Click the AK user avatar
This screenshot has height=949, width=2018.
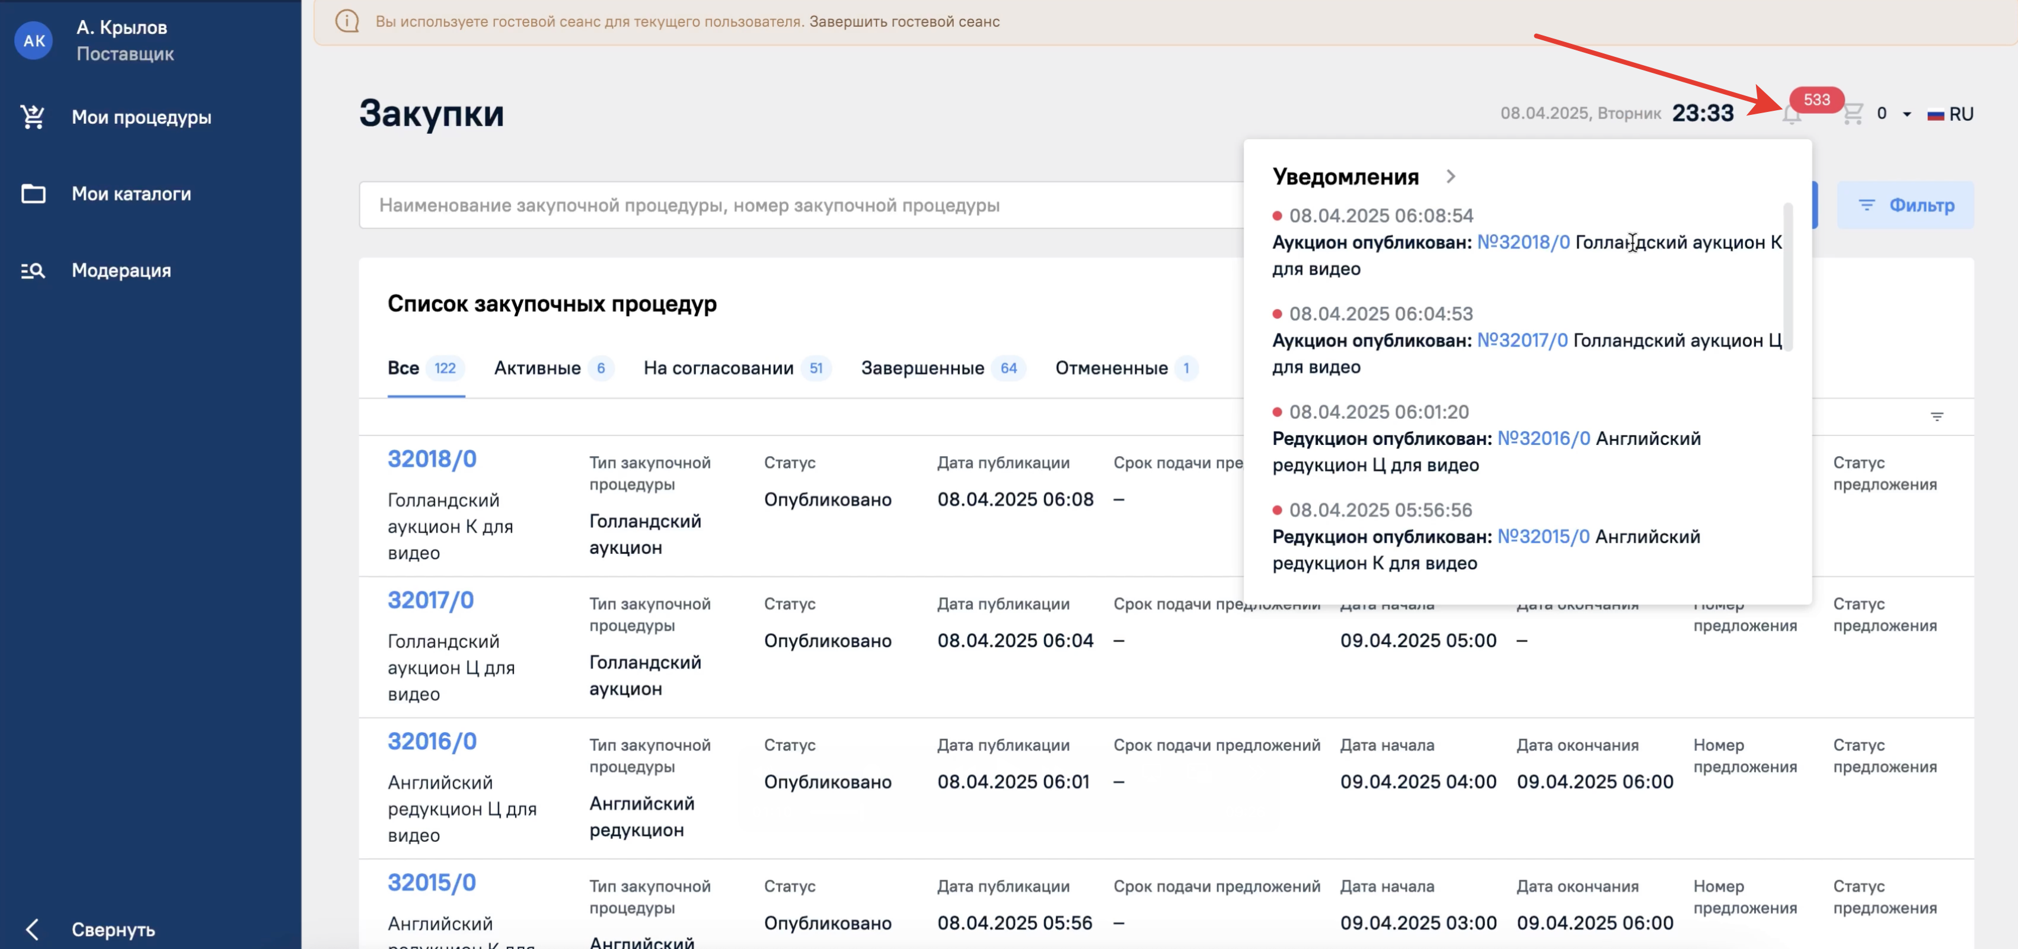click(34, 41)
